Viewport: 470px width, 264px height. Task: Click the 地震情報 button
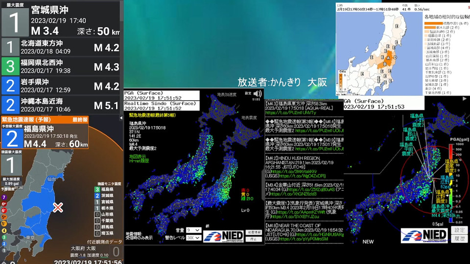254,232
